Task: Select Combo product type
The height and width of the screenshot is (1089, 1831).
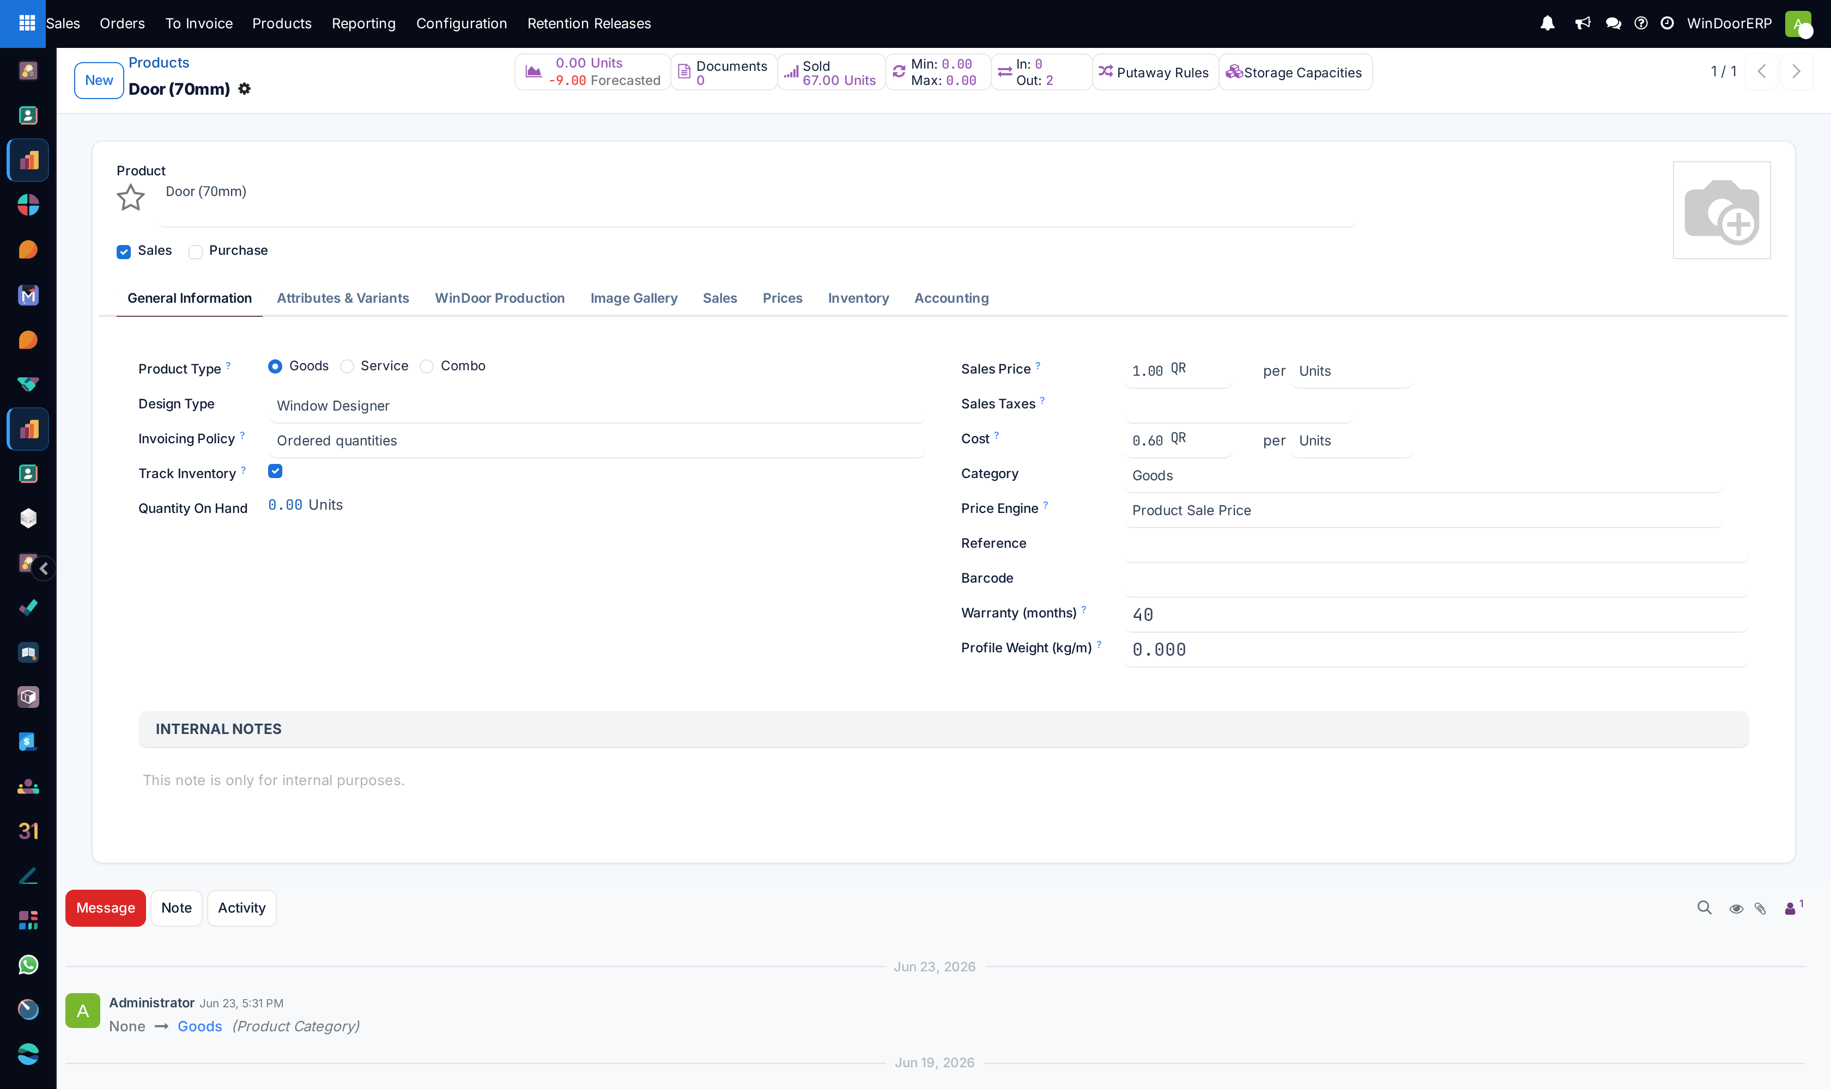Action: pos(427,366)
